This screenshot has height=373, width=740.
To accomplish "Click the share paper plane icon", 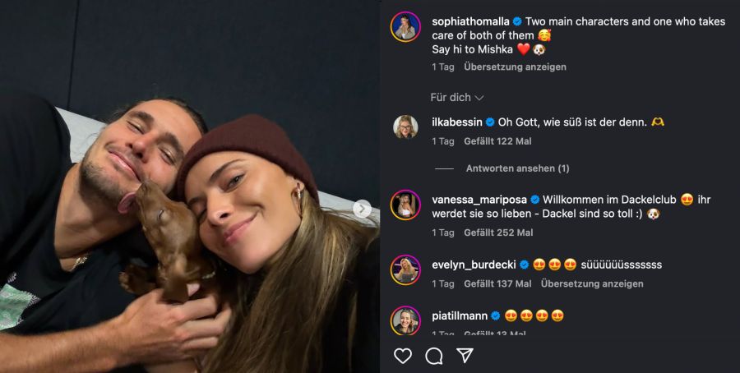I will tap(465, 356).
